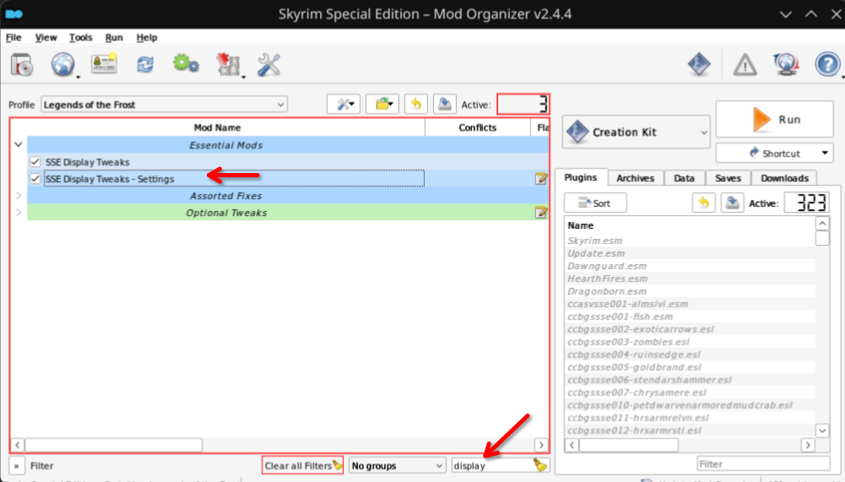845x482 pixels.
Task: Expand the Assorted Fixes separator
Action: tap(19, 196)
